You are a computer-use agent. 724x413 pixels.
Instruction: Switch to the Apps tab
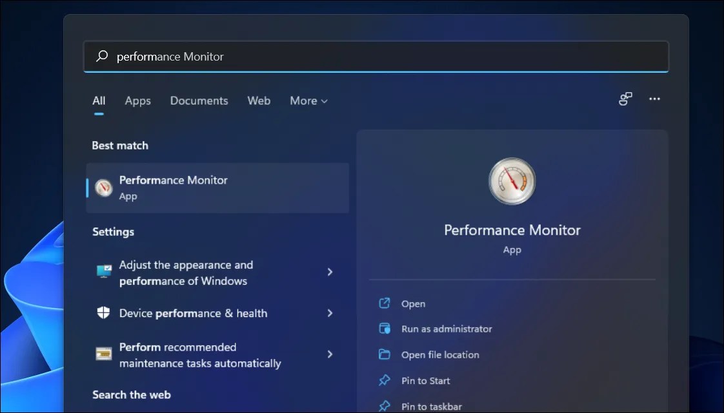point(137,101)
